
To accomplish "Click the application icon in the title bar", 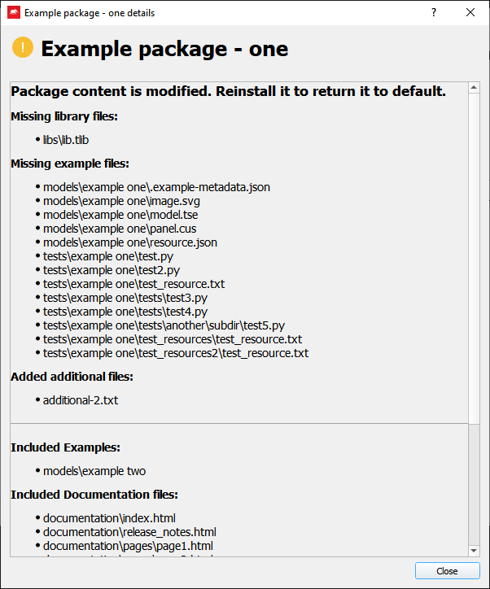I will coord(14,13).
